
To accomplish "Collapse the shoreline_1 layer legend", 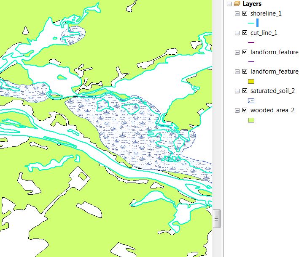I will coord(237,13).
